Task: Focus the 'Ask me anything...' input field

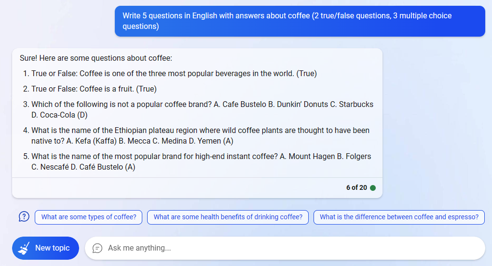Action: 289,248
